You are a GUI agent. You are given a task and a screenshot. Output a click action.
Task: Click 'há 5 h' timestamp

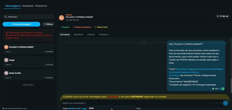point(9,52)
